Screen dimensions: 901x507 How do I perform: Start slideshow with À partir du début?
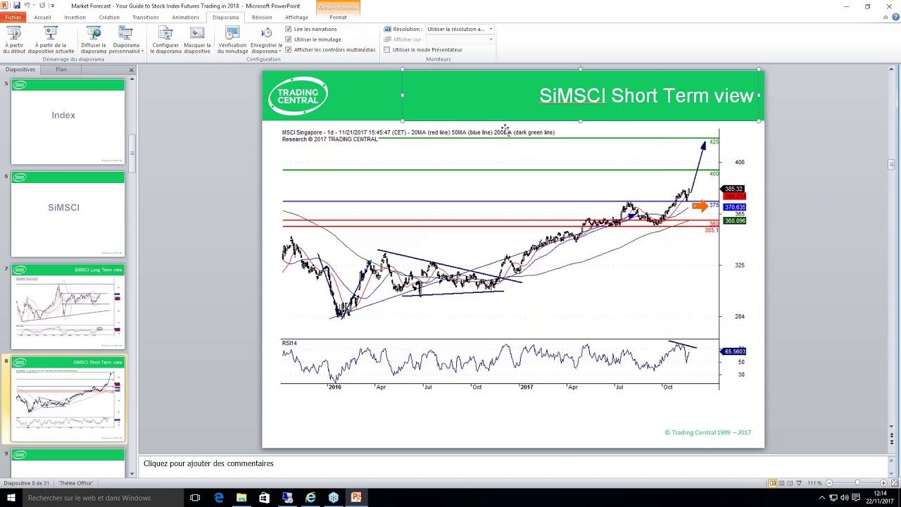click(14, 41)
